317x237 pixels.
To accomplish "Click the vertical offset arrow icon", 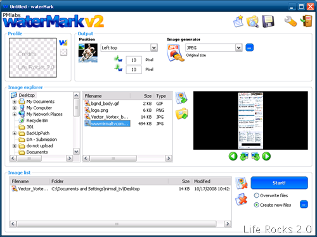I will click(118, 68).
